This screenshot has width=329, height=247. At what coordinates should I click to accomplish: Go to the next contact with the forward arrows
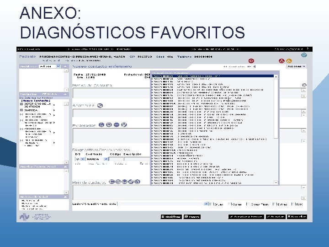pyautogui.click(x=249, y=67)
